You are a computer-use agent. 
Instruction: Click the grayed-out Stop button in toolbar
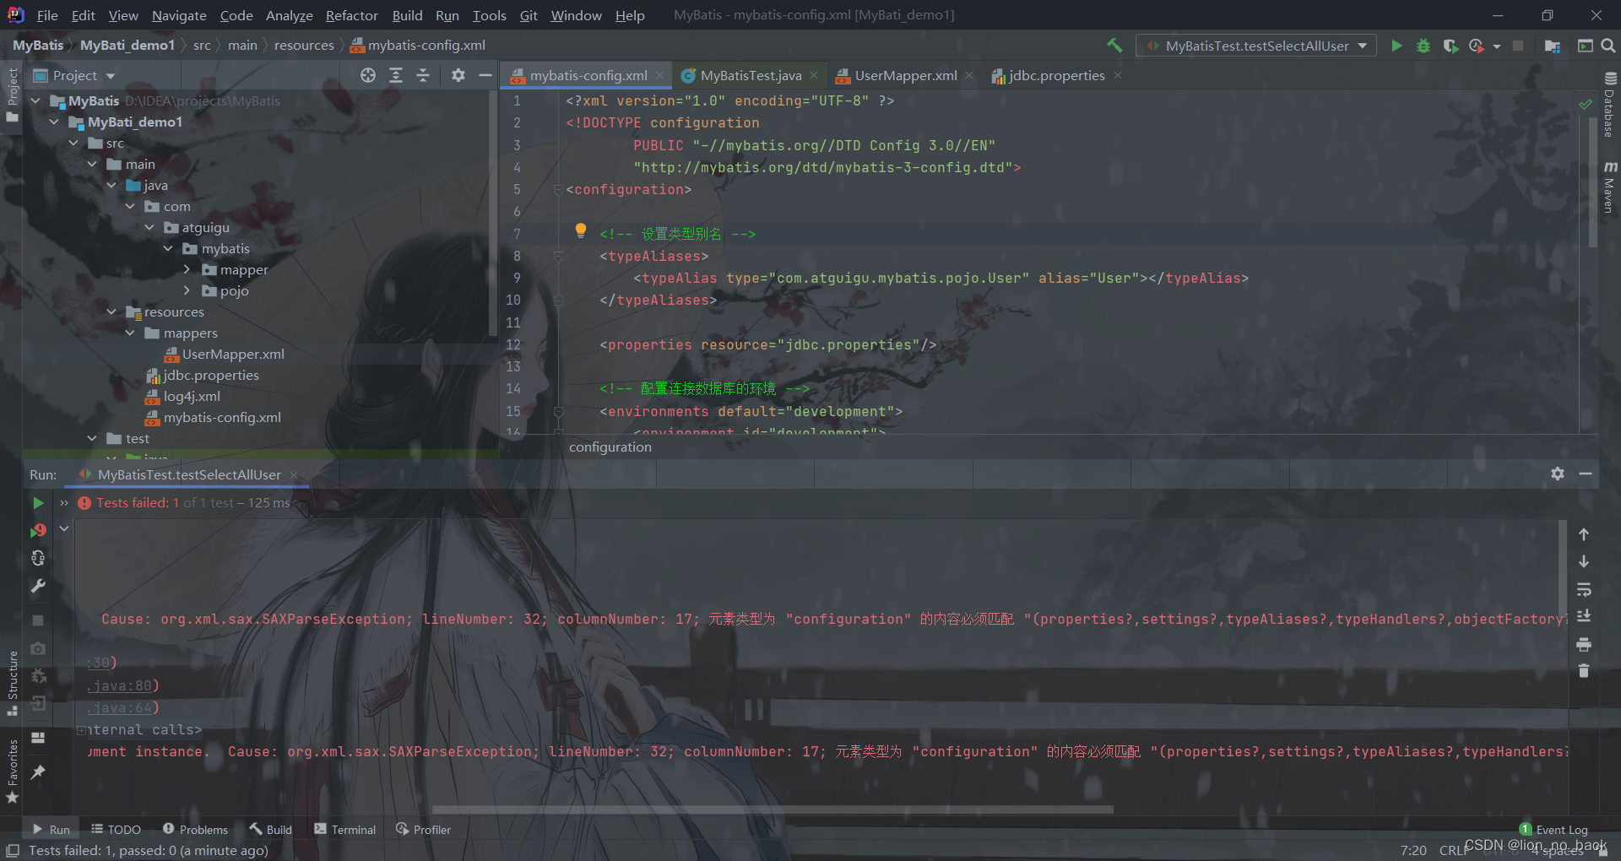pos(1518,46)
